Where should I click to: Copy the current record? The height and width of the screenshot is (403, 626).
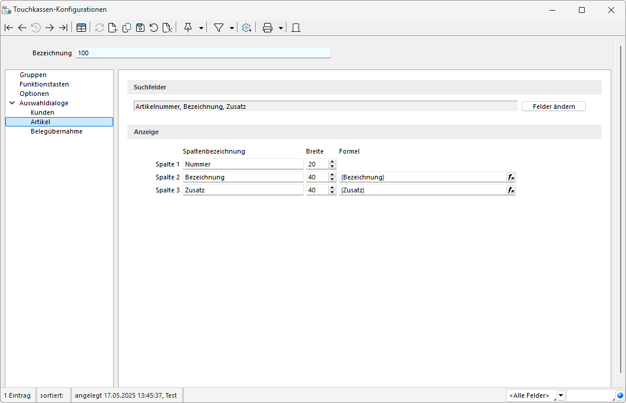coord(126,28)
